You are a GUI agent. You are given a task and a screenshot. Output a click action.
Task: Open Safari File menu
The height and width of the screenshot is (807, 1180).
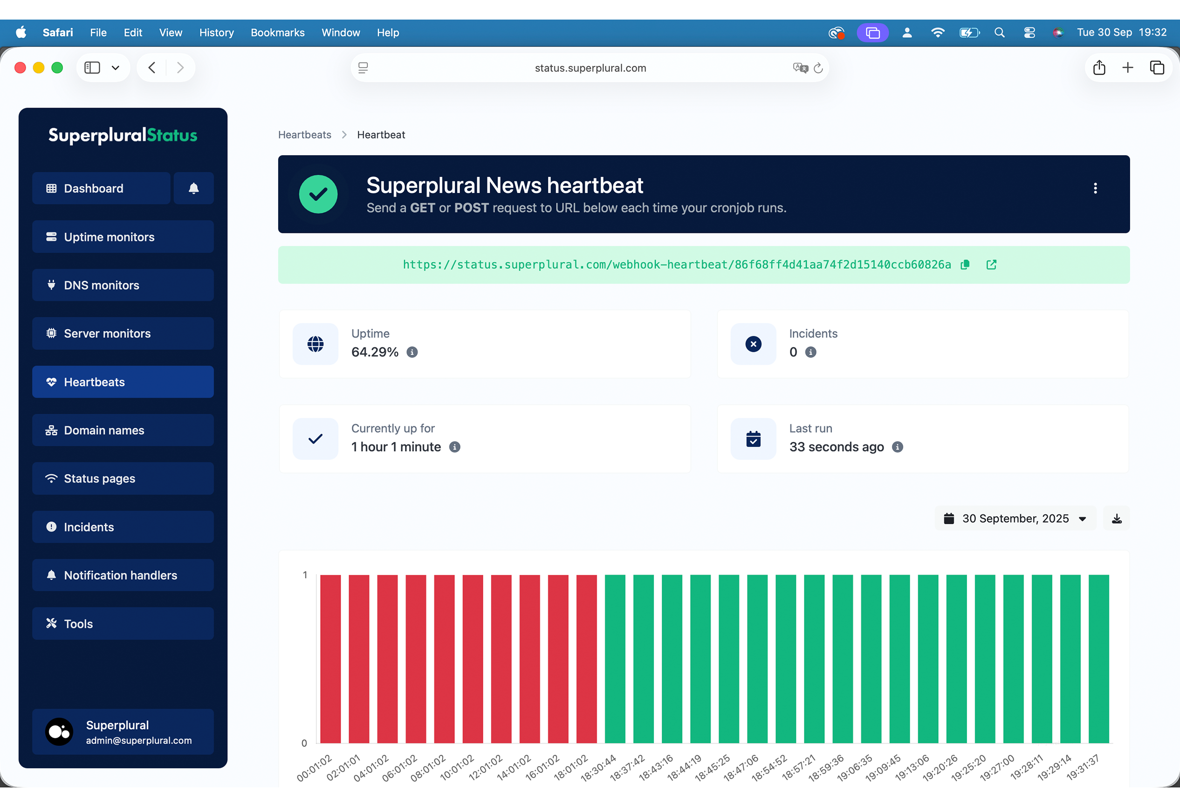click(98, 33)
